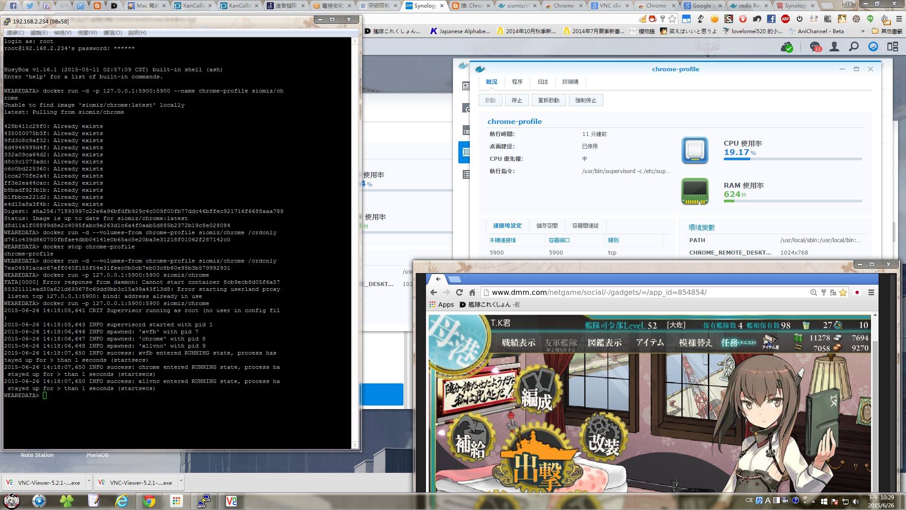Click the VNC Viewer taskbar icon
The image size is (906, 510).
click(231, 501)
